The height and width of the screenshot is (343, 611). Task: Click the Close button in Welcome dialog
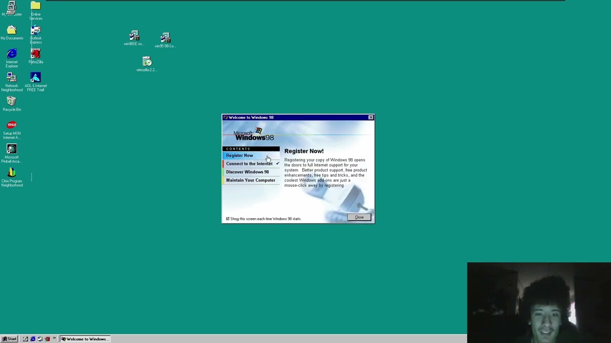359,217
